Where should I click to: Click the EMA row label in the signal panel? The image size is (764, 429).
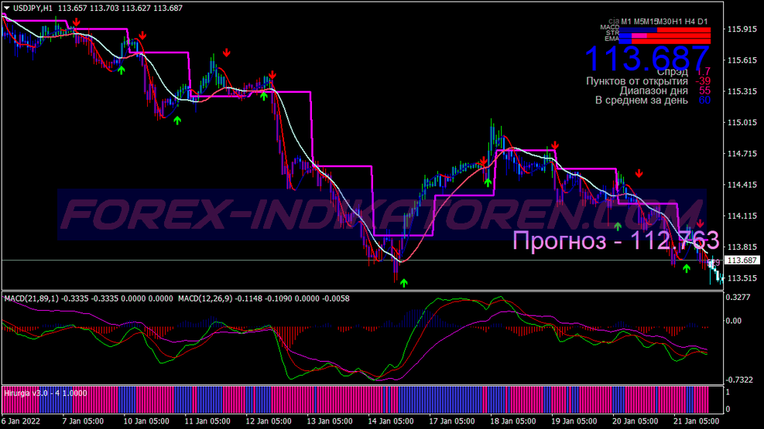(612, 39)
